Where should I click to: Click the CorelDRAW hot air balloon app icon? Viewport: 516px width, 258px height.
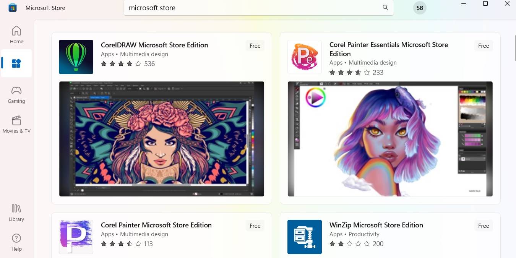coord(76,57)
